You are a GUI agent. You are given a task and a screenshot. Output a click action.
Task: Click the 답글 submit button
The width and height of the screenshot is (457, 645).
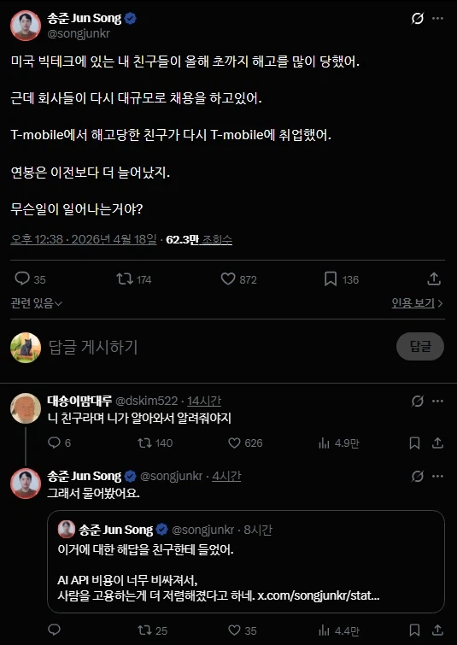click(x=420, y=346)
